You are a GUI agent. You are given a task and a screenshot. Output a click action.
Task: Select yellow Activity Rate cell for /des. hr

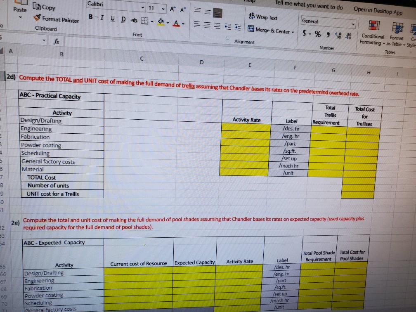point(246,128)
